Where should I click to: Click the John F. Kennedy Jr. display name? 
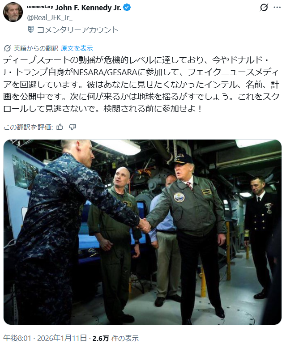(x=88, y=8)
